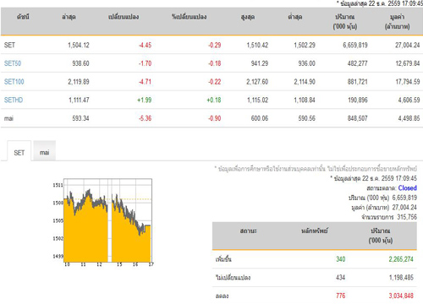Click the SET intraday chart image

click(103, 222)
